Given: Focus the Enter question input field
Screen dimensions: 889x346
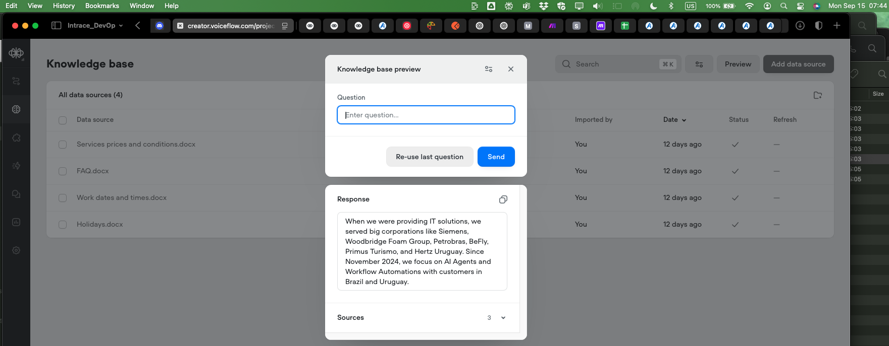Looking at the screenshot, I should click(x=426, y=115).
